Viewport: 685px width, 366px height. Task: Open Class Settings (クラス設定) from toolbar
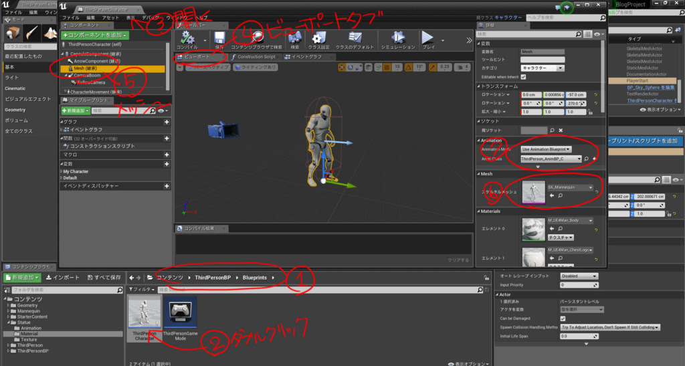coord(318,37)
